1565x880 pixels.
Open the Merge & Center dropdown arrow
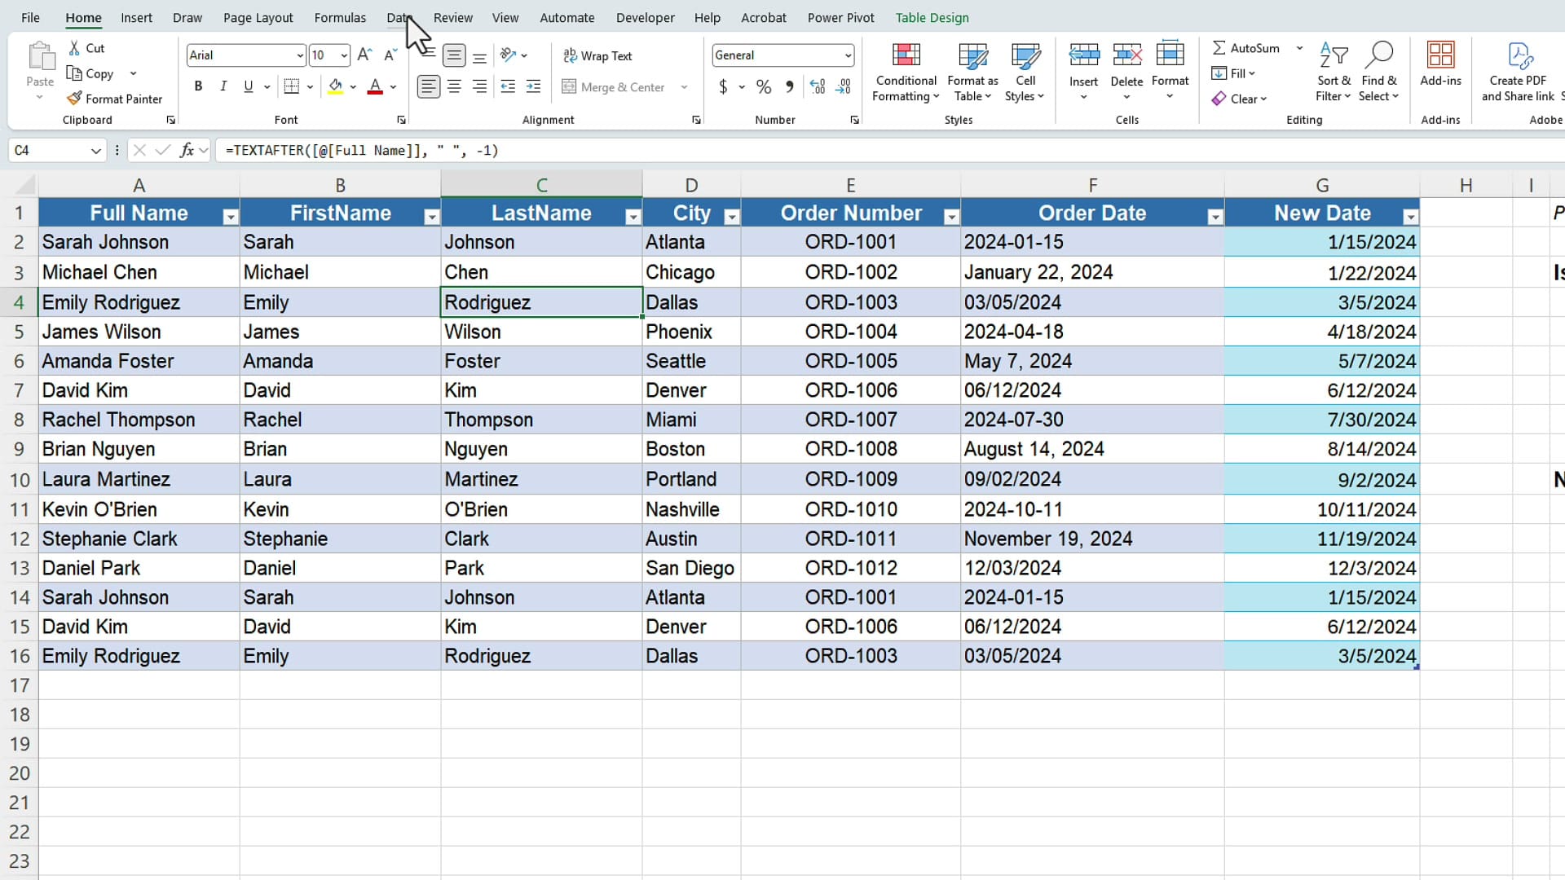684,87
